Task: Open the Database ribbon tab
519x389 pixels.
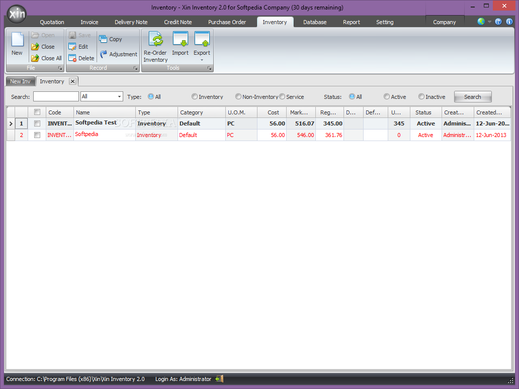Action: [315, 22]
